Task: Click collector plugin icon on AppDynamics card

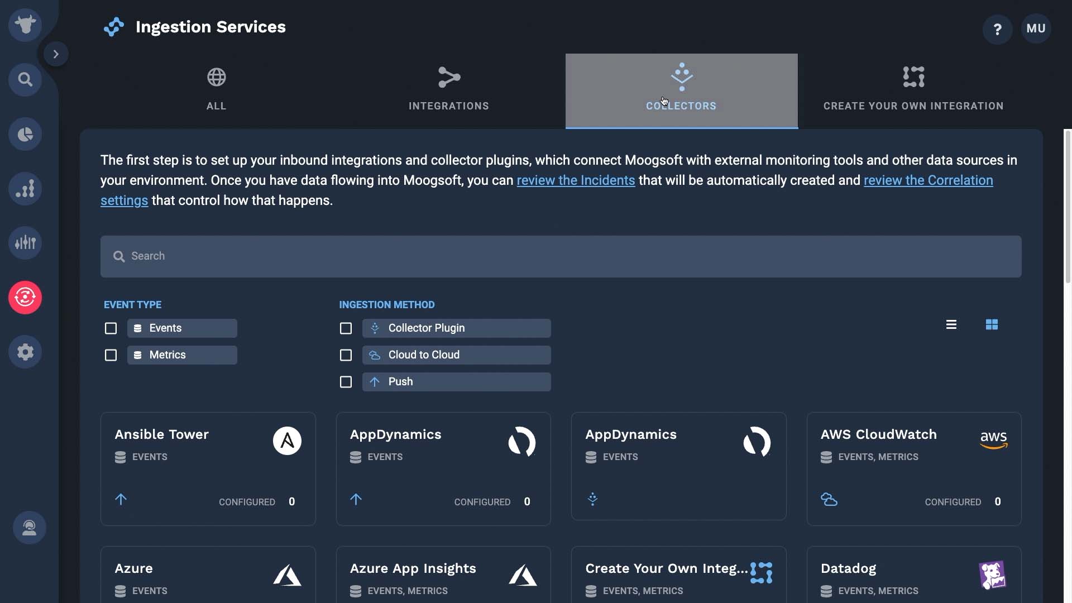Action: [592, 499]
